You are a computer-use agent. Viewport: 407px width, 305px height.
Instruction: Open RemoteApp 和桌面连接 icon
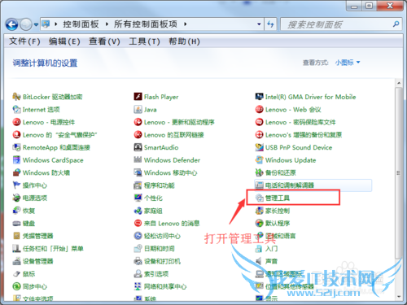16,147
